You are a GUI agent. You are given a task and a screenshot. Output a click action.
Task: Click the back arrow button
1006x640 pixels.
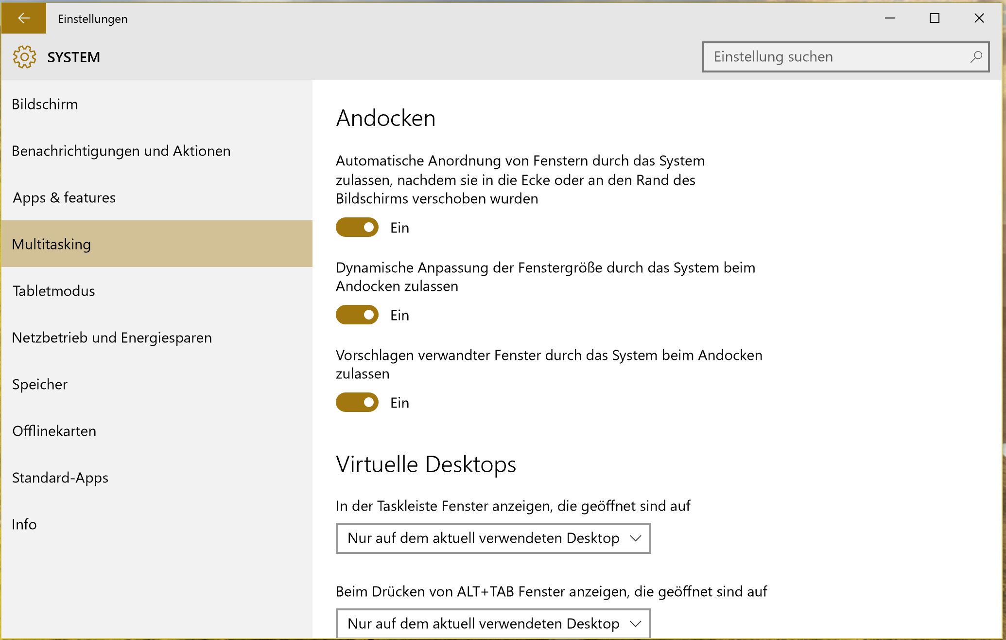(23, 18)
